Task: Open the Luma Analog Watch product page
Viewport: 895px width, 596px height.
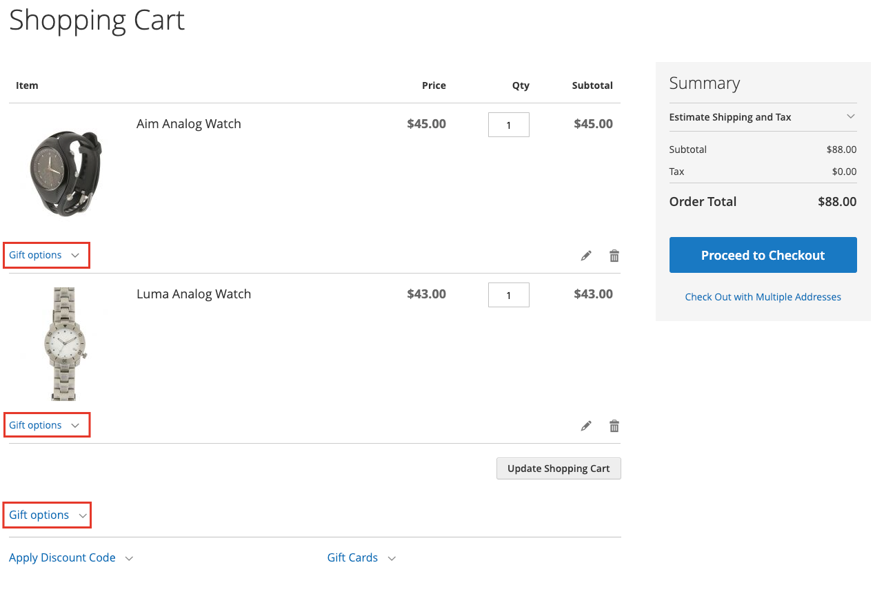Action: [x=193, y=294]
